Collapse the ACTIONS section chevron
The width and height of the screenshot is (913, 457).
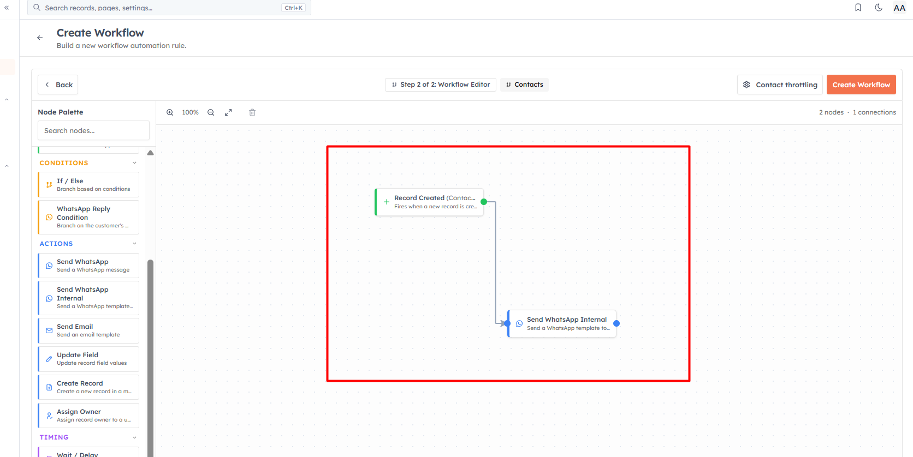(135, 244)
